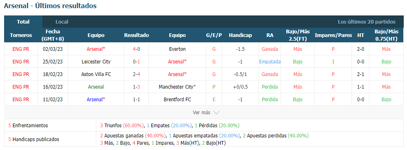Click Empatada in the Leicester City row
Screen dimensions: 407x150
coord(270,62)
